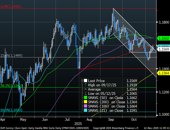Click the Bloomberg Finance copyright text
This screenshot has height=130, width=170.
tap(116, 128)
